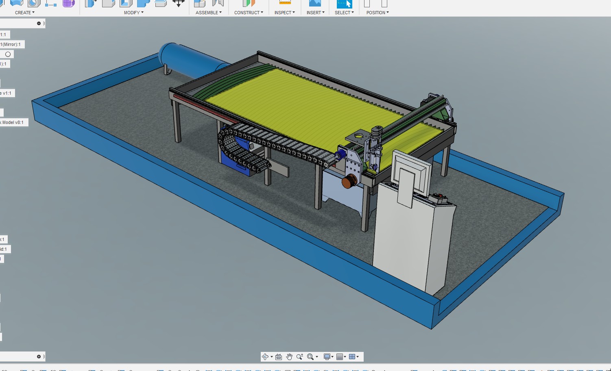Open the CREATE dropdown menu
This screenshot has width=611, height=371.
(x=24, y=13)
